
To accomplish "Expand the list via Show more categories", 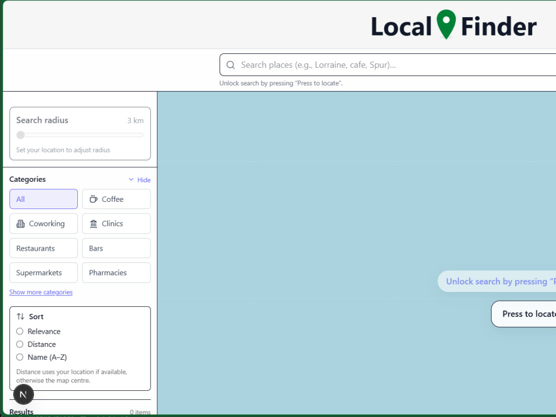I will (x=41, y=292).
